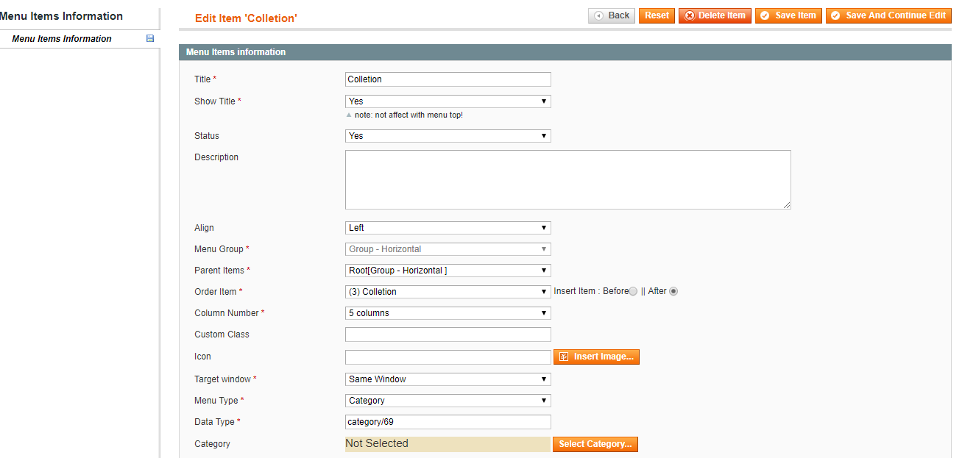Click the Back button
962x458 pixels.
(x=612, y=15)
